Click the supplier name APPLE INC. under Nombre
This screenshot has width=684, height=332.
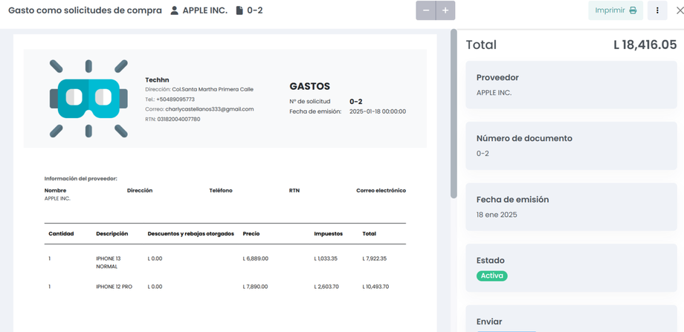tap(57, 198)
